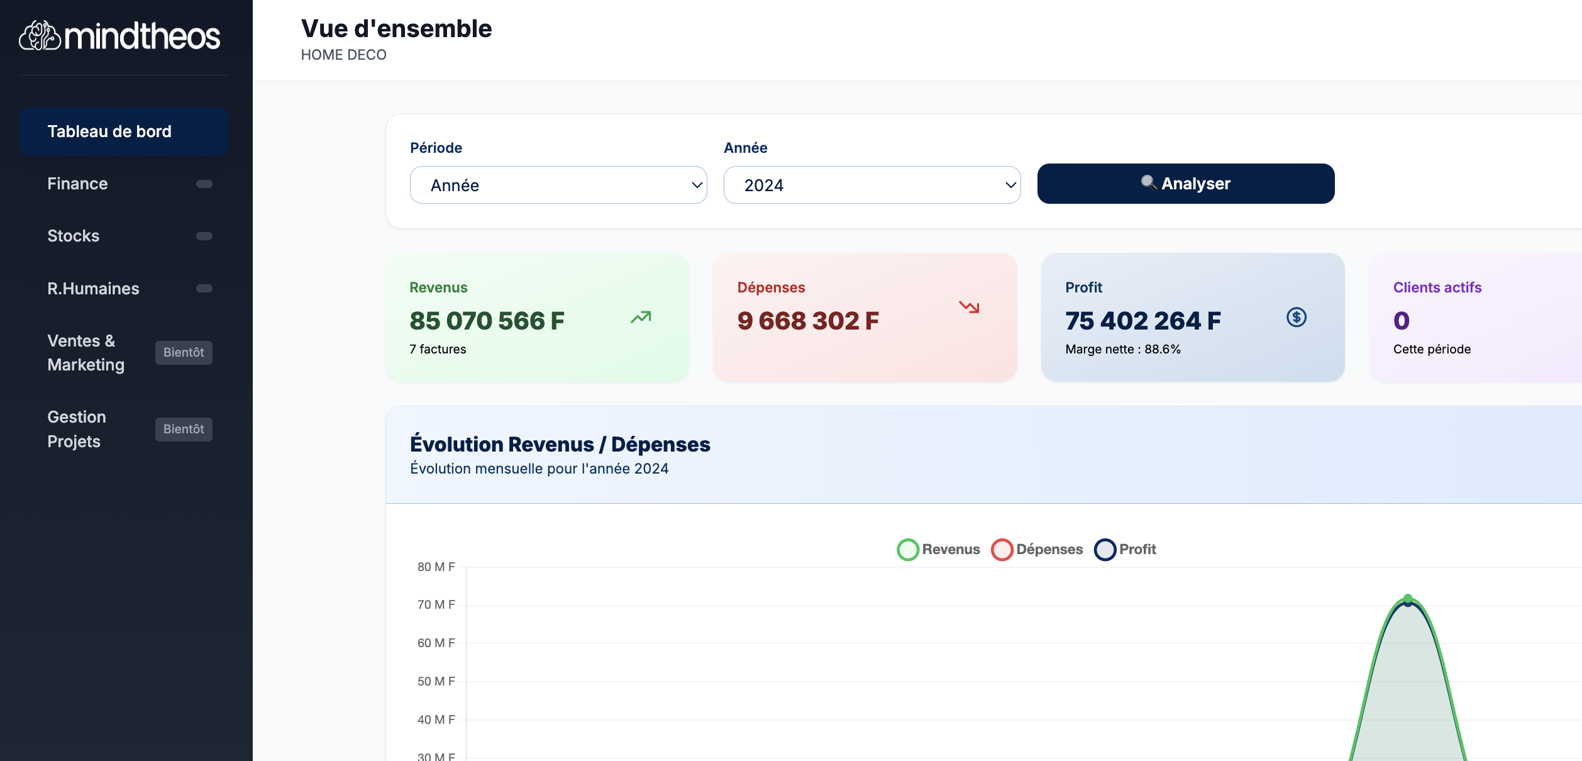Toggle the switch next to R.Humaines
1582x761 pixels.
point(204,289)
